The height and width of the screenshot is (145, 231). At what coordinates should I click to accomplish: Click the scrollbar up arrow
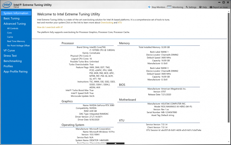pos(228,11)
